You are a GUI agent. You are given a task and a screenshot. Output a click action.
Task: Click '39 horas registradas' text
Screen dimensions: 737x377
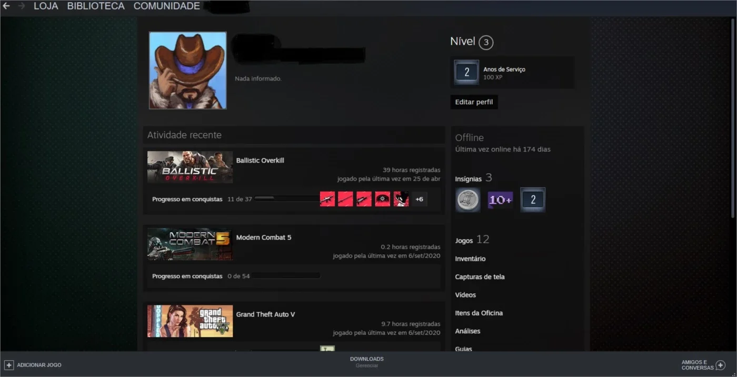[x=411, y=170]
